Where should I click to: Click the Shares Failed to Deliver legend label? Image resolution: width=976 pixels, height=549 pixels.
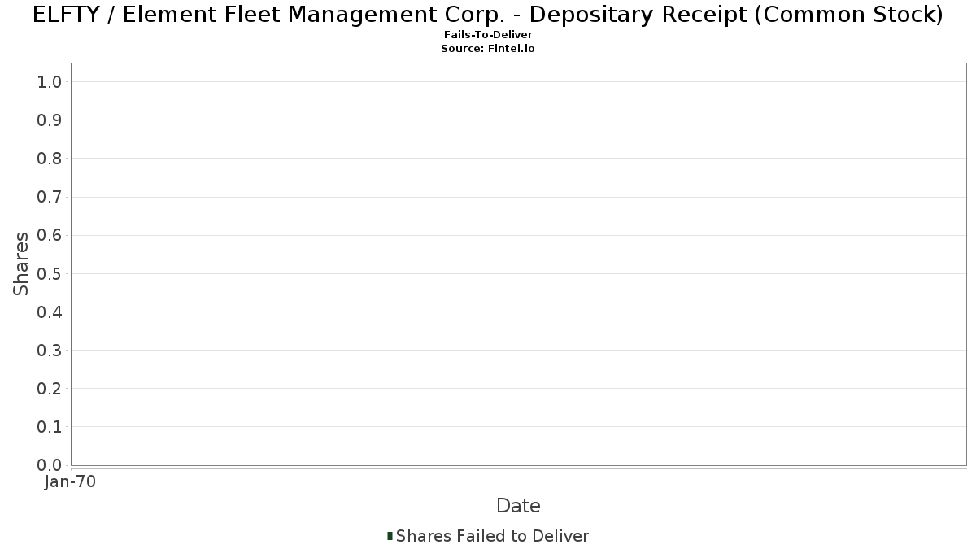click(492, 535)
